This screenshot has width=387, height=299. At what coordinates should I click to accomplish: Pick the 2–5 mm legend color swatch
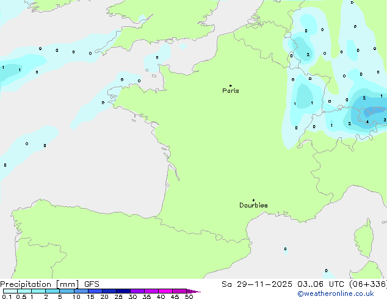pyautogui.click(x=52, y=291)
